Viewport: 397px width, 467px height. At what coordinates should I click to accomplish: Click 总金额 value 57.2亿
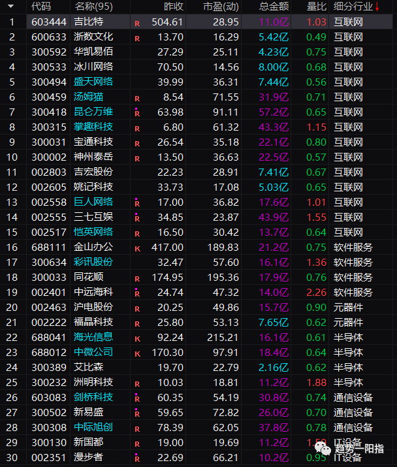pyautogui.click(x=274, y=112)
